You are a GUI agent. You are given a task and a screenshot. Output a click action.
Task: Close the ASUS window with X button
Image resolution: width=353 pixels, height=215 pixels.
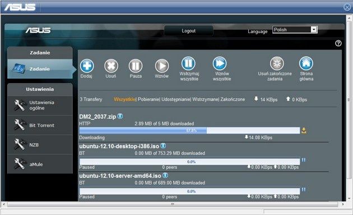[347, 7]
